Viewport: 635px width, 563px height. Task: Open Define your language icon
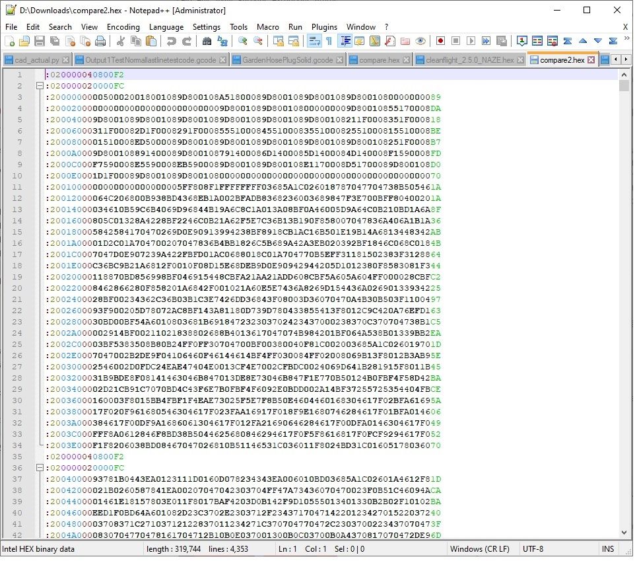click(359, 41)
